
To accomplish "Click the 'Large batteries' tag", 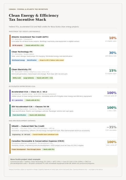I will click(29, 78).
